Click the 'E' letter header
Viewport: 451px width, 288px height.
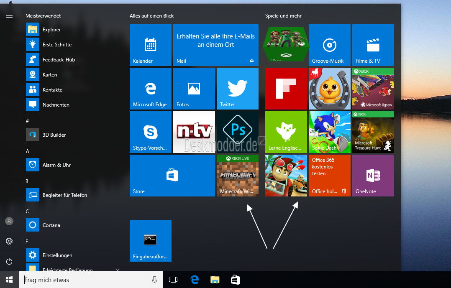click(x=27, y=242)
